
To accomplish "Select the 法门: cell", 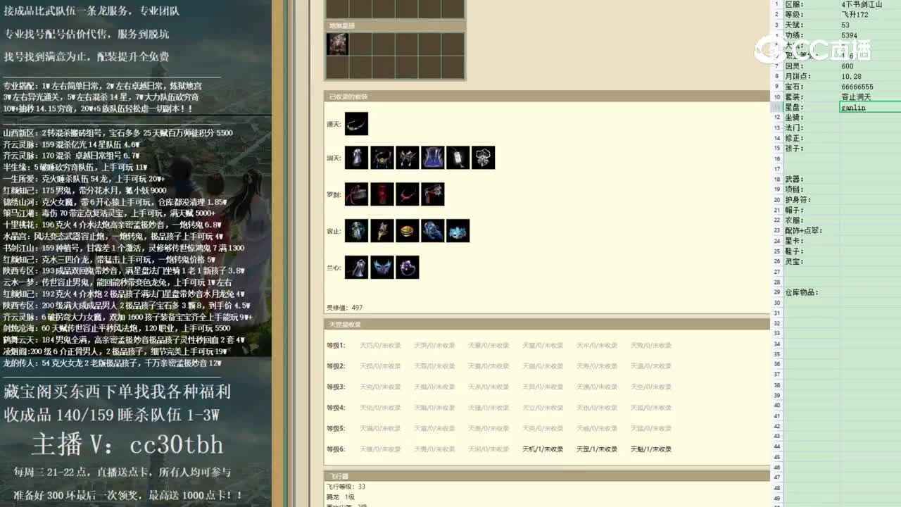I will tap(812, 128).
